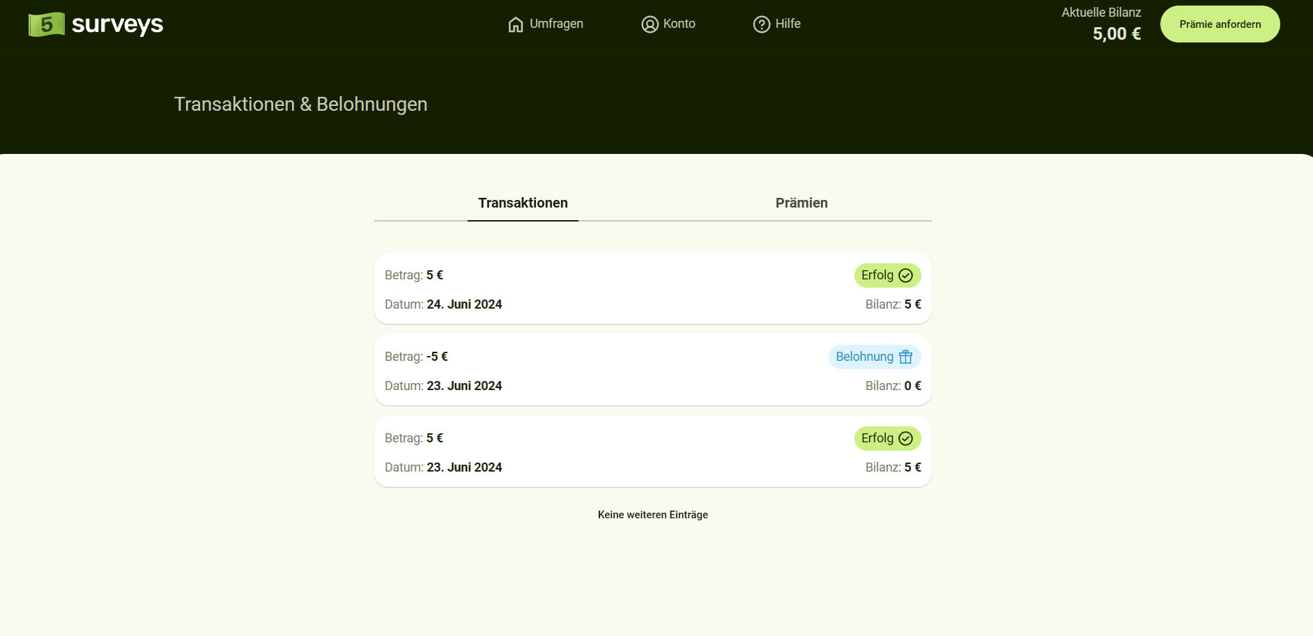1313x636 pixels.
Task: Switch to the Prämien tab
Action: coord(801,203)
